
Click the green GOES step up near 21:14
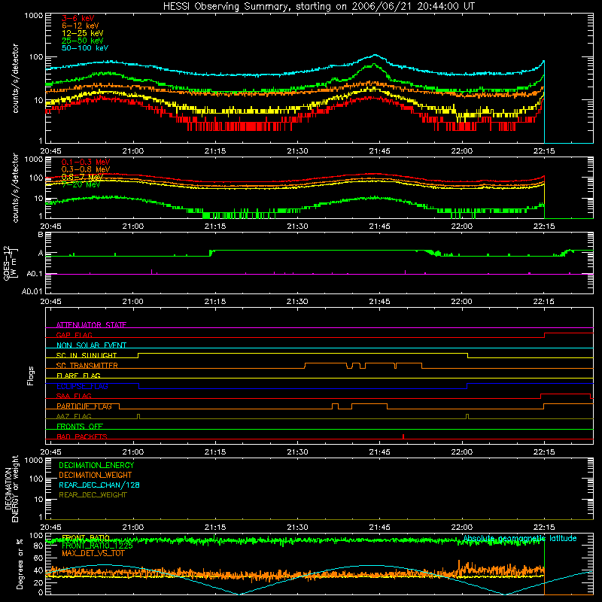click(x=211, y=253)
